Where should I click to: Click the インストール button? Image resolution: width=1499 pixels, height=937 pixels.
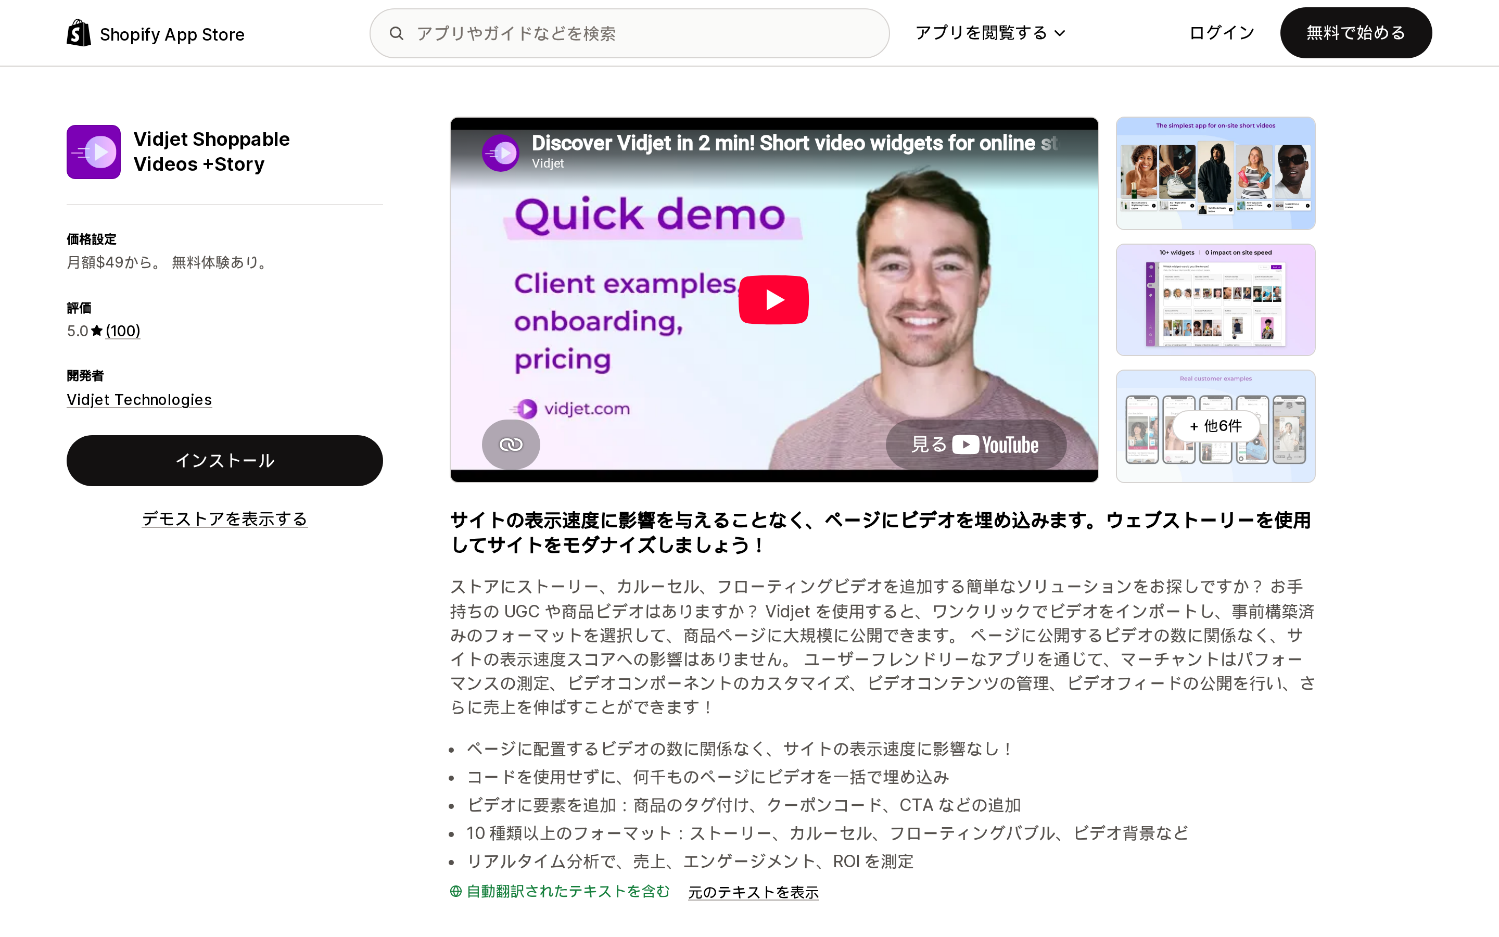(224, 461)
